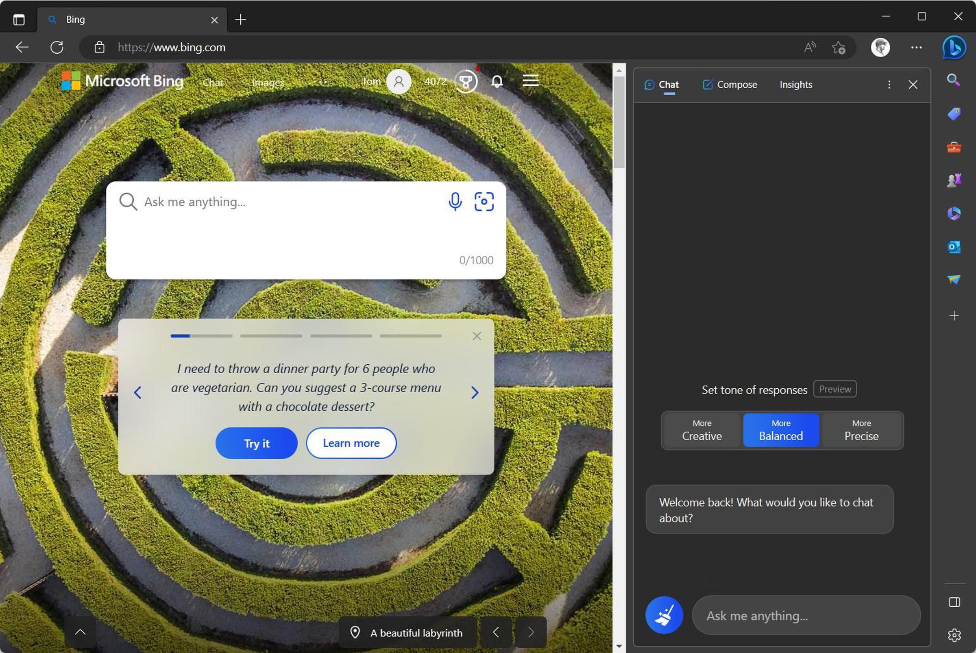Expand the hamburger menu on Bing homepage

[531, 81]
